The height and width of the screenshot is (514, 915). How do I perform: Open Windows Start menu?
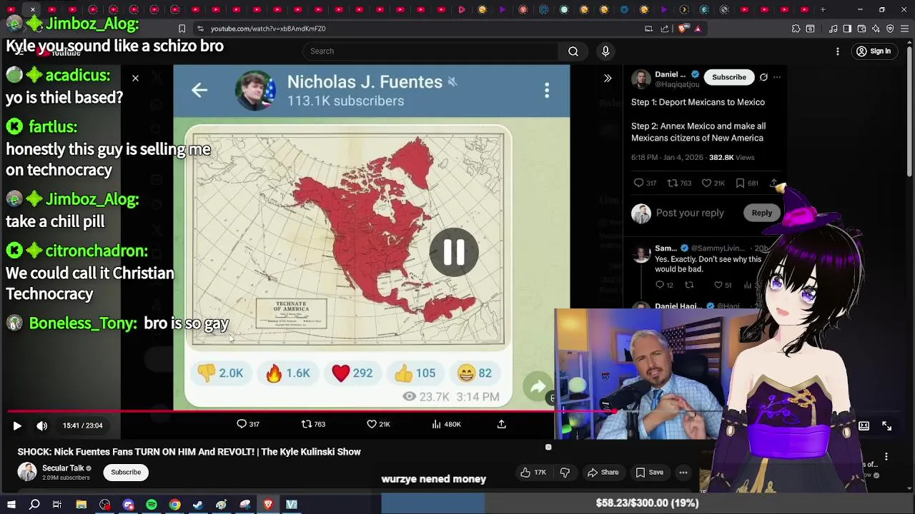11,505
